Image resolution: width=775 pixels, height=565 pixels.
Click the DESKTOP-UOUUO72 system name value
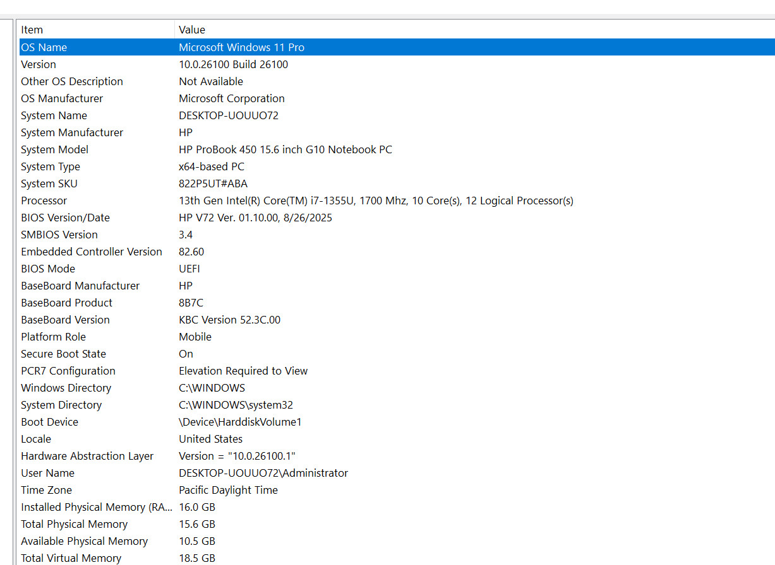click(229, 115)
